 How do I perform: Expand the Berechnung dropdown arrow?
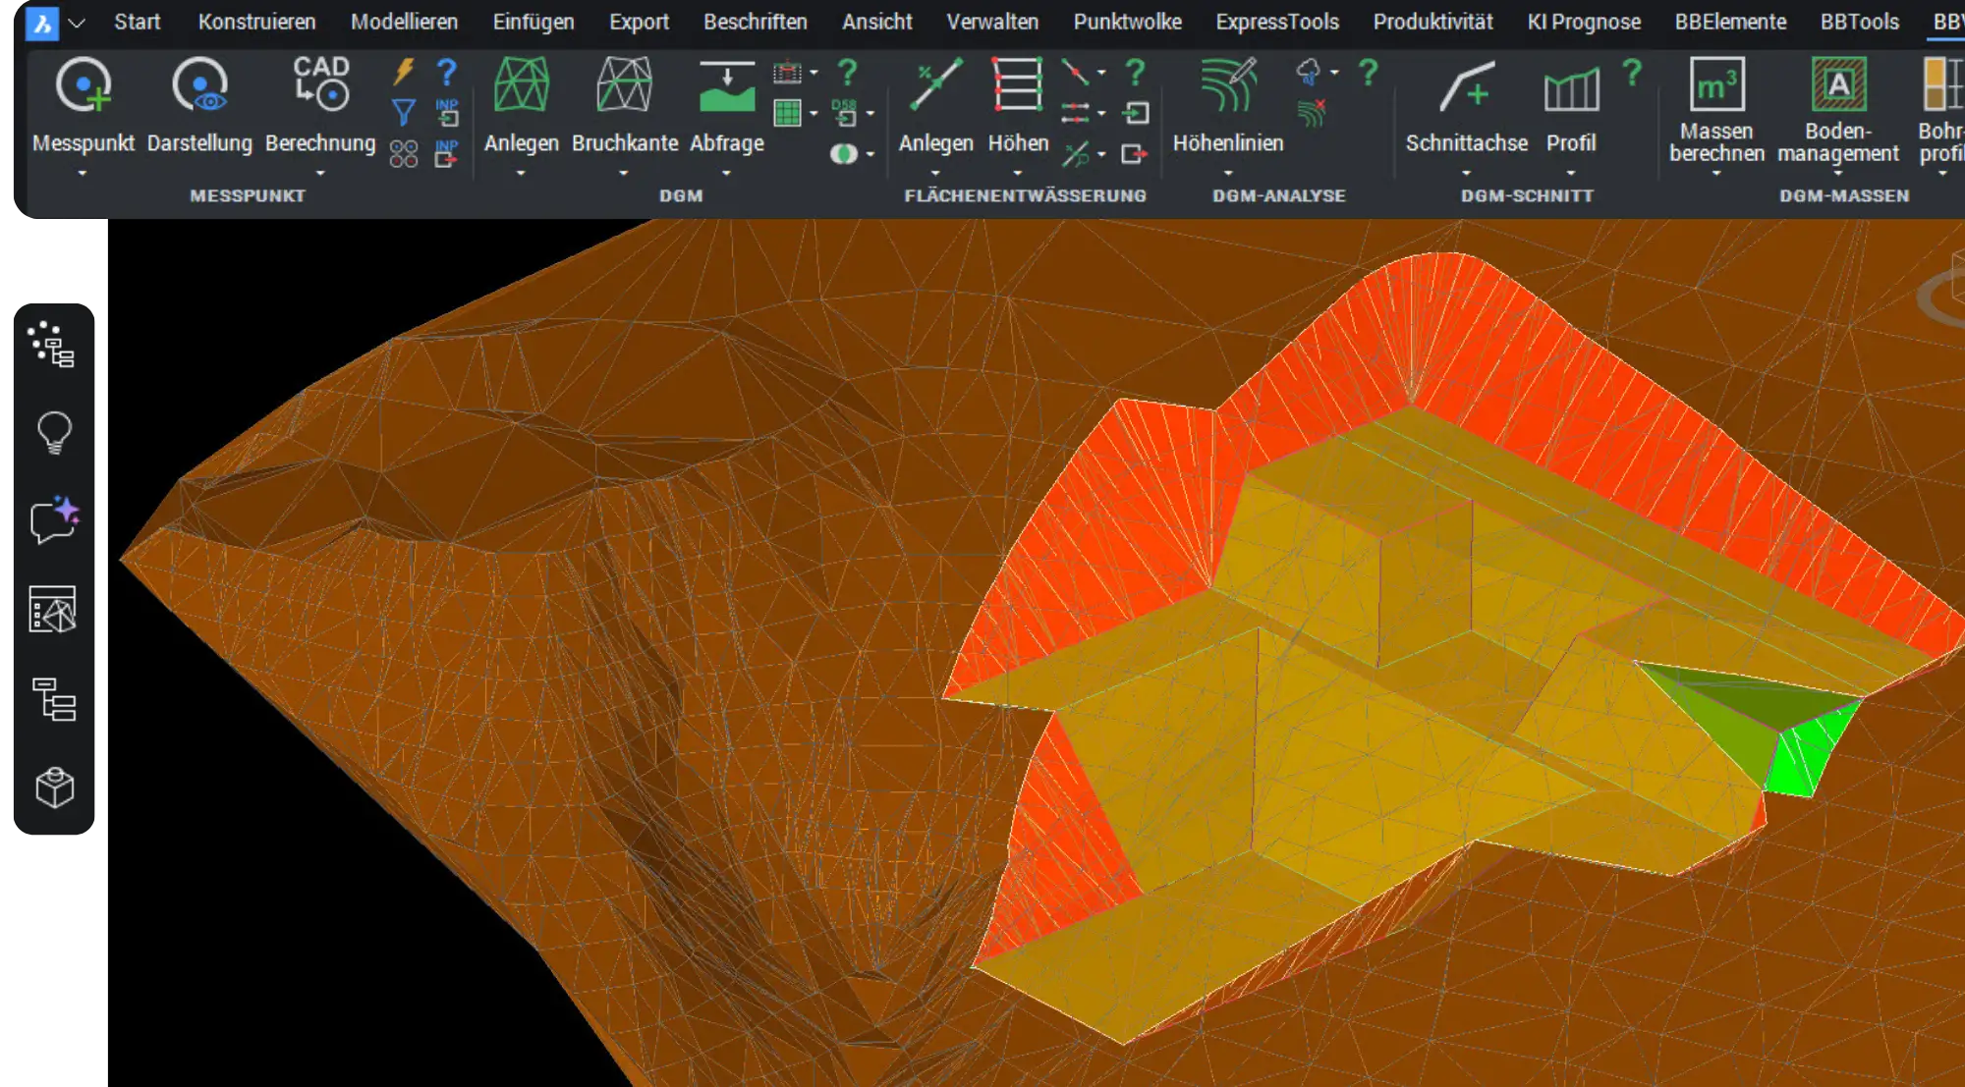coord(320,174)
